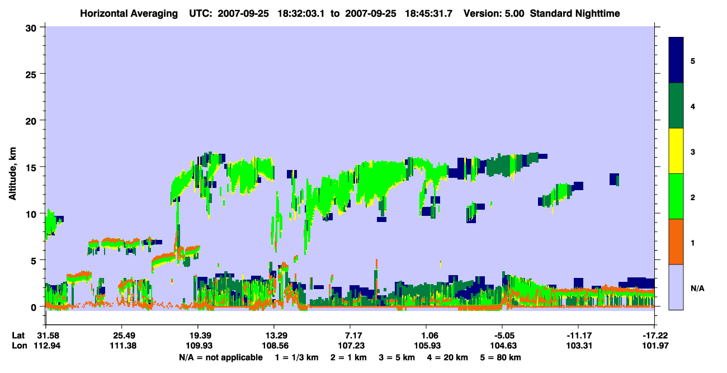
Task: Click the latitude value 19.39
Action: [x=197, y=336]
